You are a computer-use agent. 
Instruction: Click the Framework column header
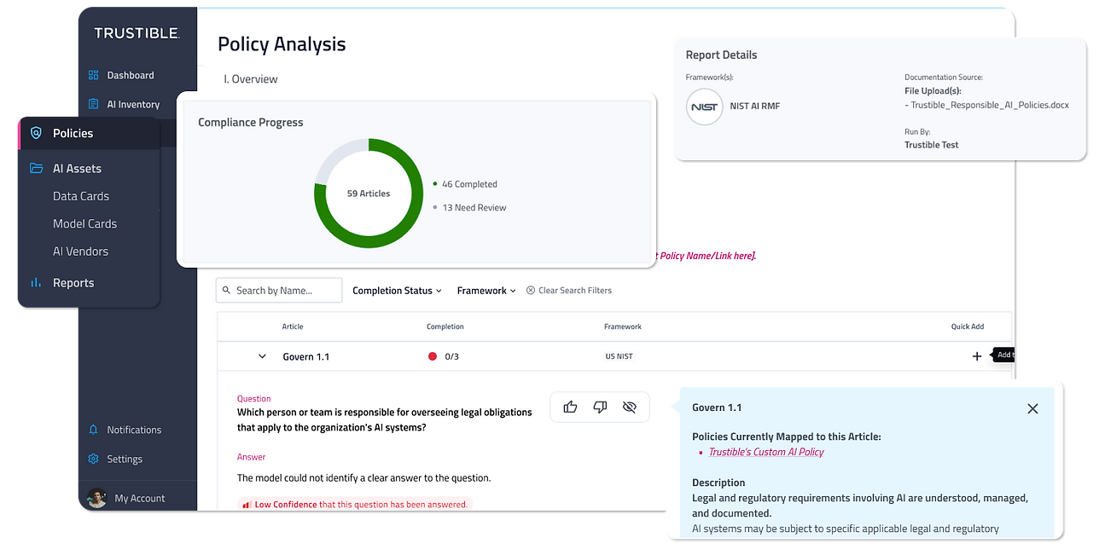(623, 327)
